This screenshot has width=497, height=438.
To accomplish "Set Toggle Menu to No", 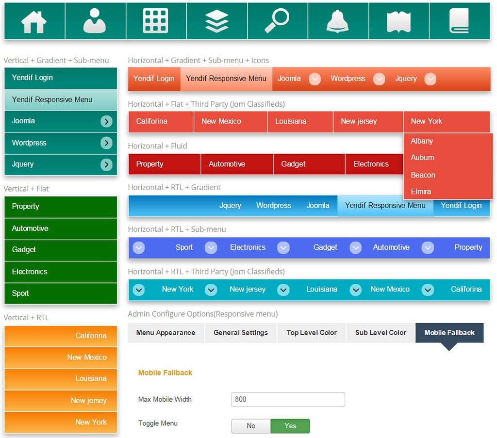I will [251, 425].
